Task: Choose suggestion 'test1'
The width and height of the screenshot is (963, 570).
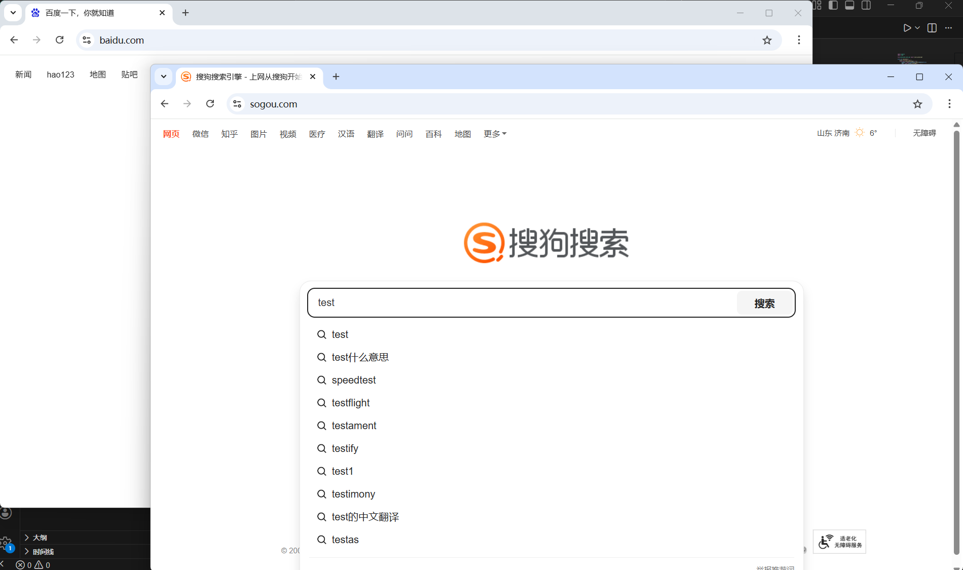Action: click(x=342, y=471)
